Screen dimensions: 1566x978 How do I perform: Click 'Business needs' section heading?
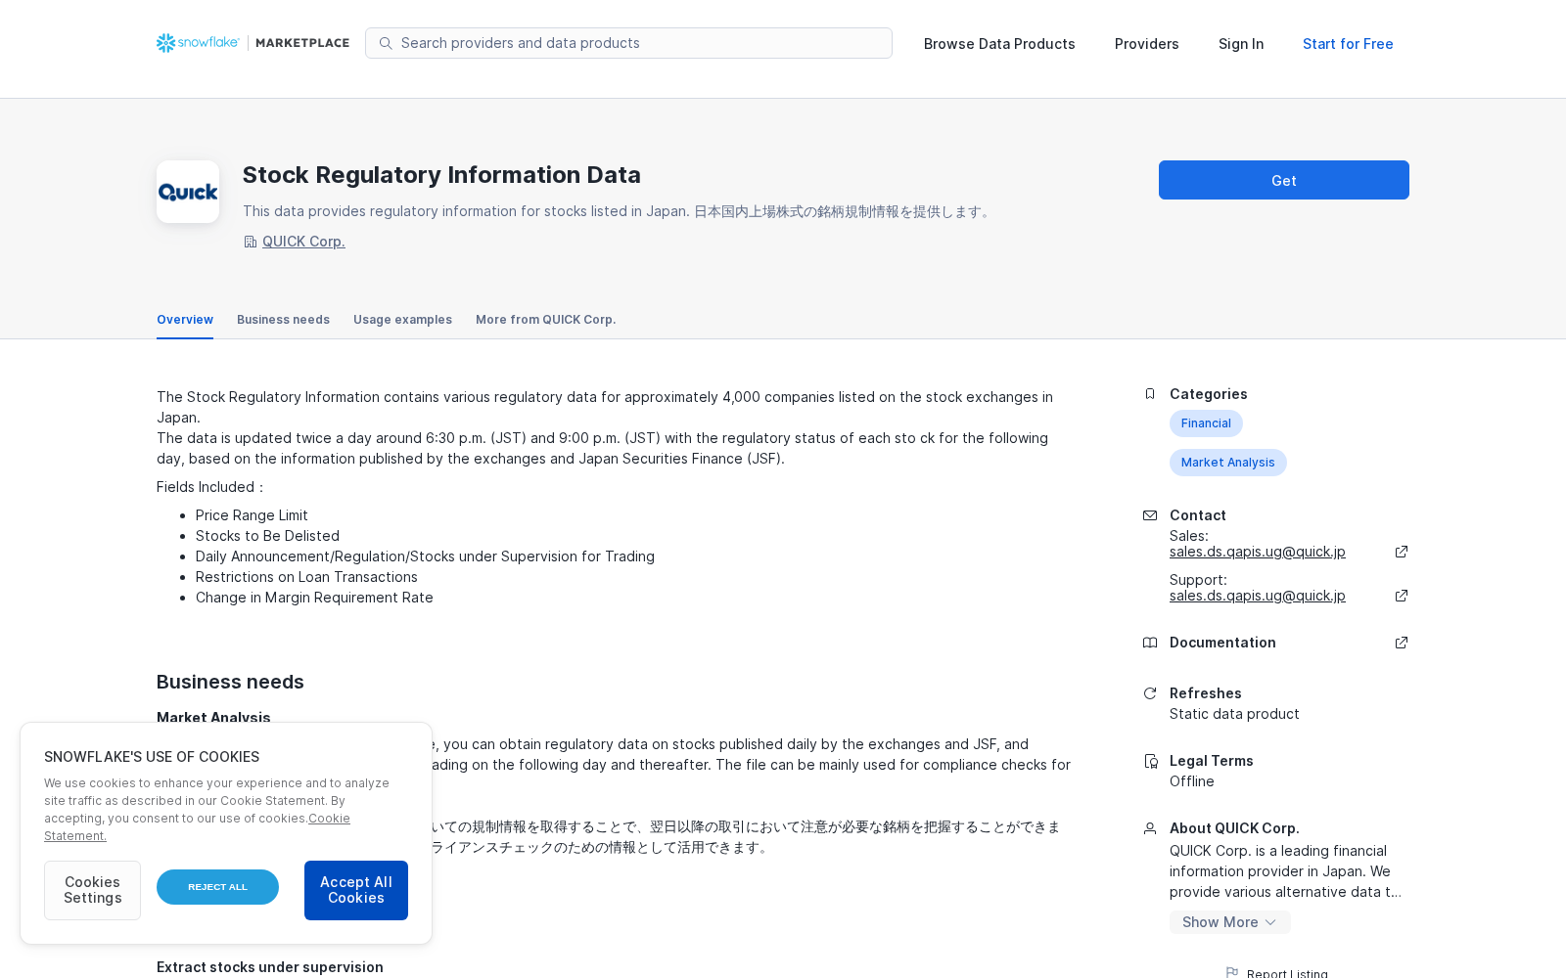[230, 682]
